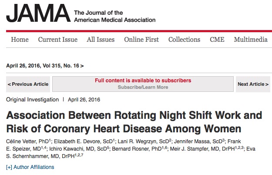Select Online First tab
272x175 pixels.
click(x=141, y=40)
